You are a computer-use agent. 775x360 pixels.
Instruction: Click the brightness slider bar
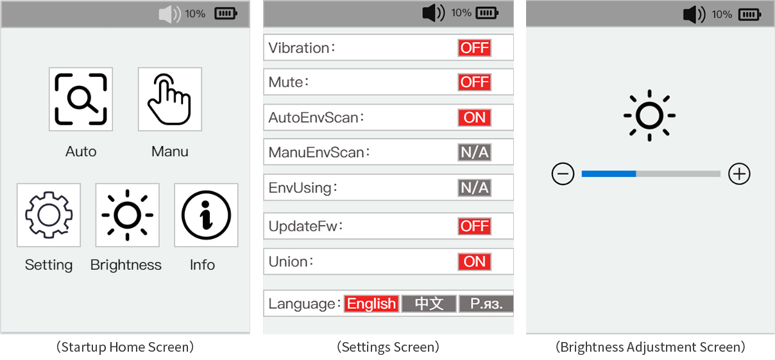(x=651, y=174)
